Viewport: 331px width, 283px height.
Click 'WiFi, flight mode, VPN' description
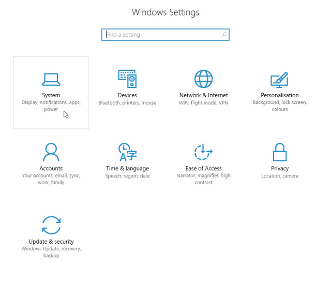[x=203, y=103]
